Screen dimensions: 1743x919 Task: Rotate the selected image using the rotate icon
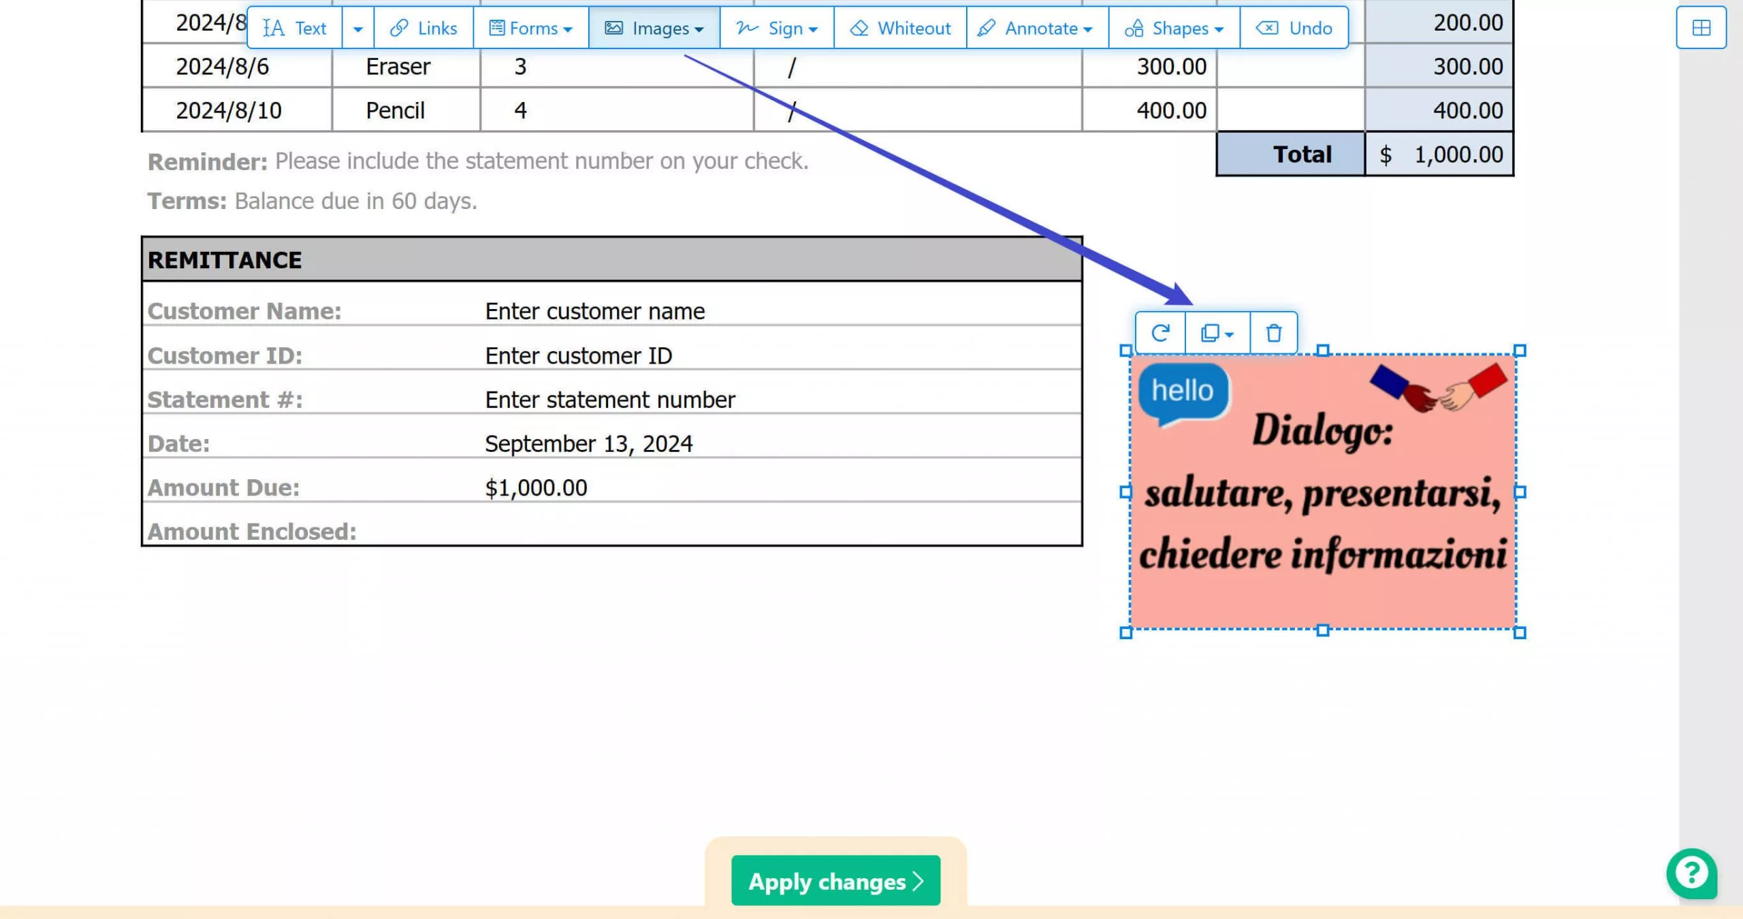1160,333
